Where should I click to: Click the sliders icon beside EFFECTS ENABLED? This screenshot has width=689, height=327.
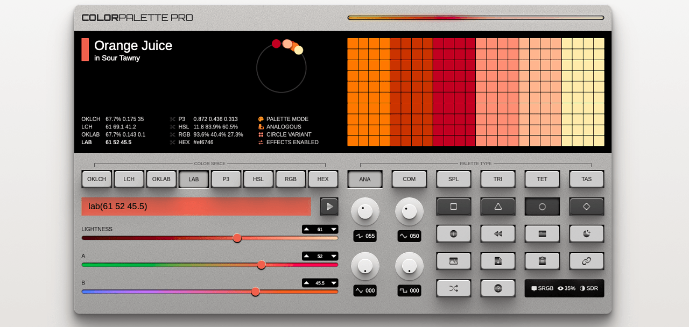pos(261,143)
